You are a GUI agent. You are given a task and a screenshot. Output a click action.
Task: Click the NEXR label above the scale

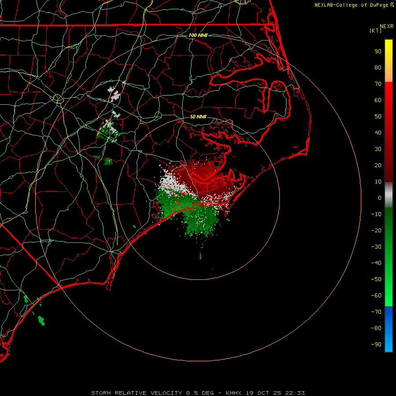[x=387, y=26]
